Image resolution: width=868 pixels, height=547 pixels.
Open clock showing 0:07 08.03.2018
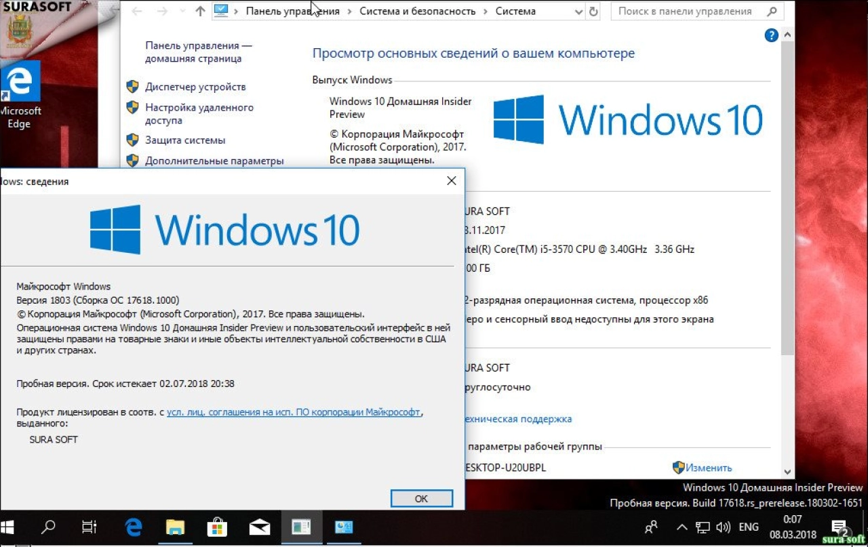click(x=793, y=527)
